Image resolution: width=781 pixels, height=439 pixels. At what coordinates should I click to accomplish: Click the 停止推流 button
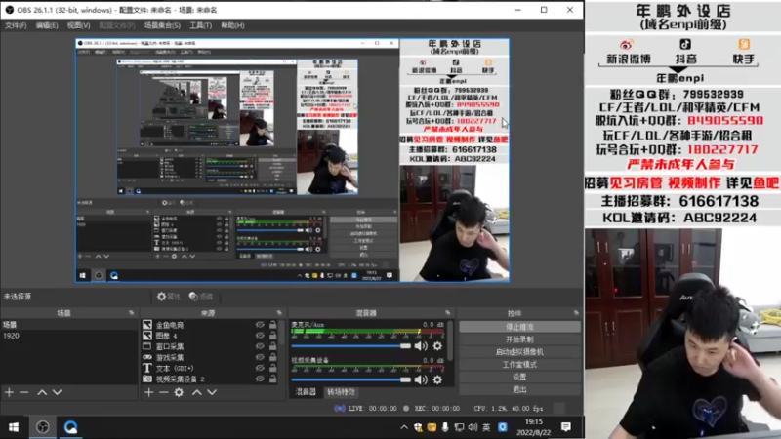(519, 327)
